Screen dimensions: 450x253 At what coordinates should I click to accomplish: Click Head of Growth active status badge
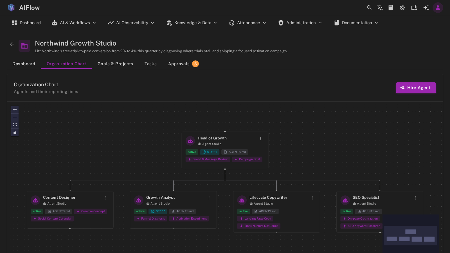(x=192, y=152)
